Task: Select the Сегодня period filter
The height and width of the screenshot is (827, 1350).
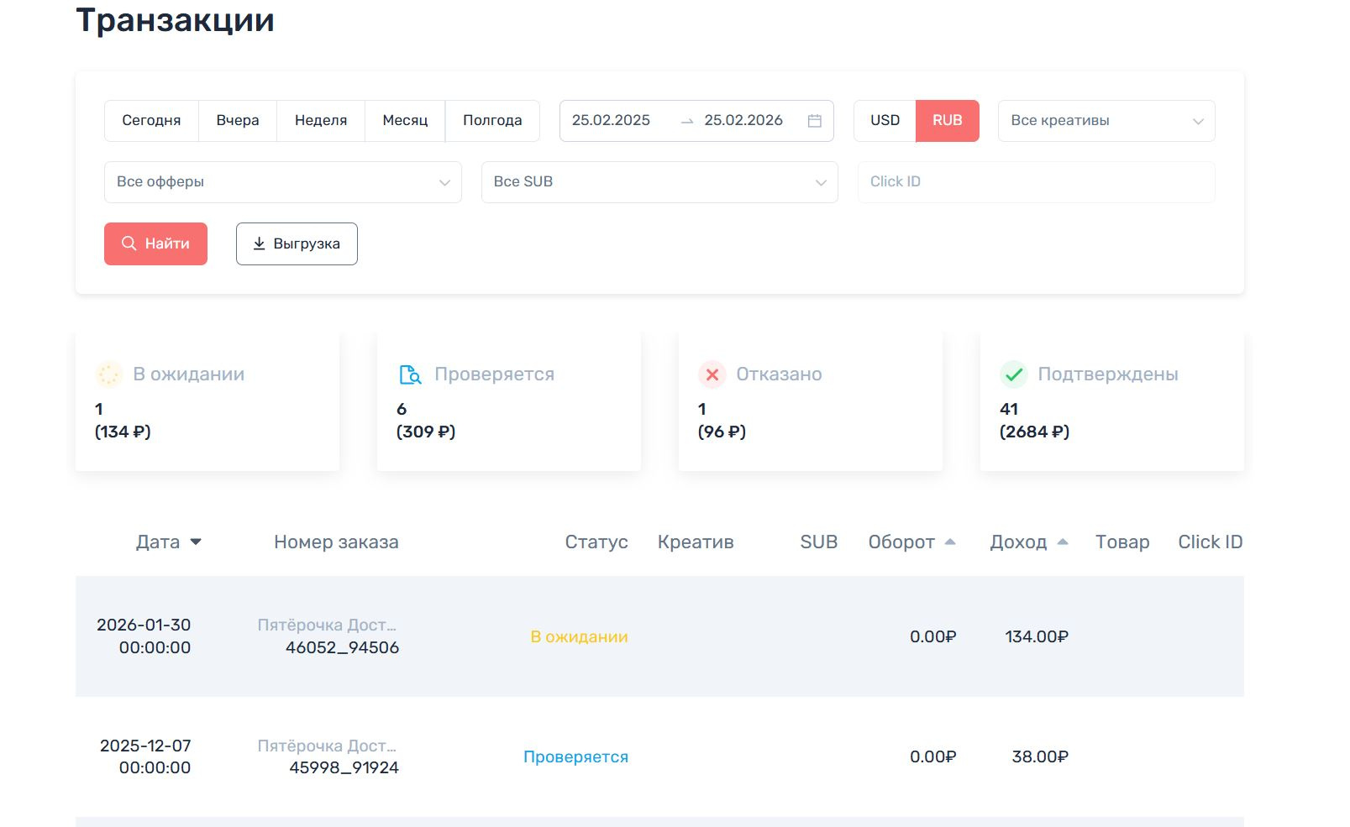Action: 151,121
